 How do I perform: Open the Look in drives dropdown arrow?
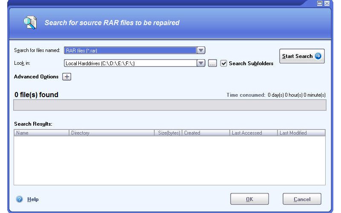pos(201,63)
